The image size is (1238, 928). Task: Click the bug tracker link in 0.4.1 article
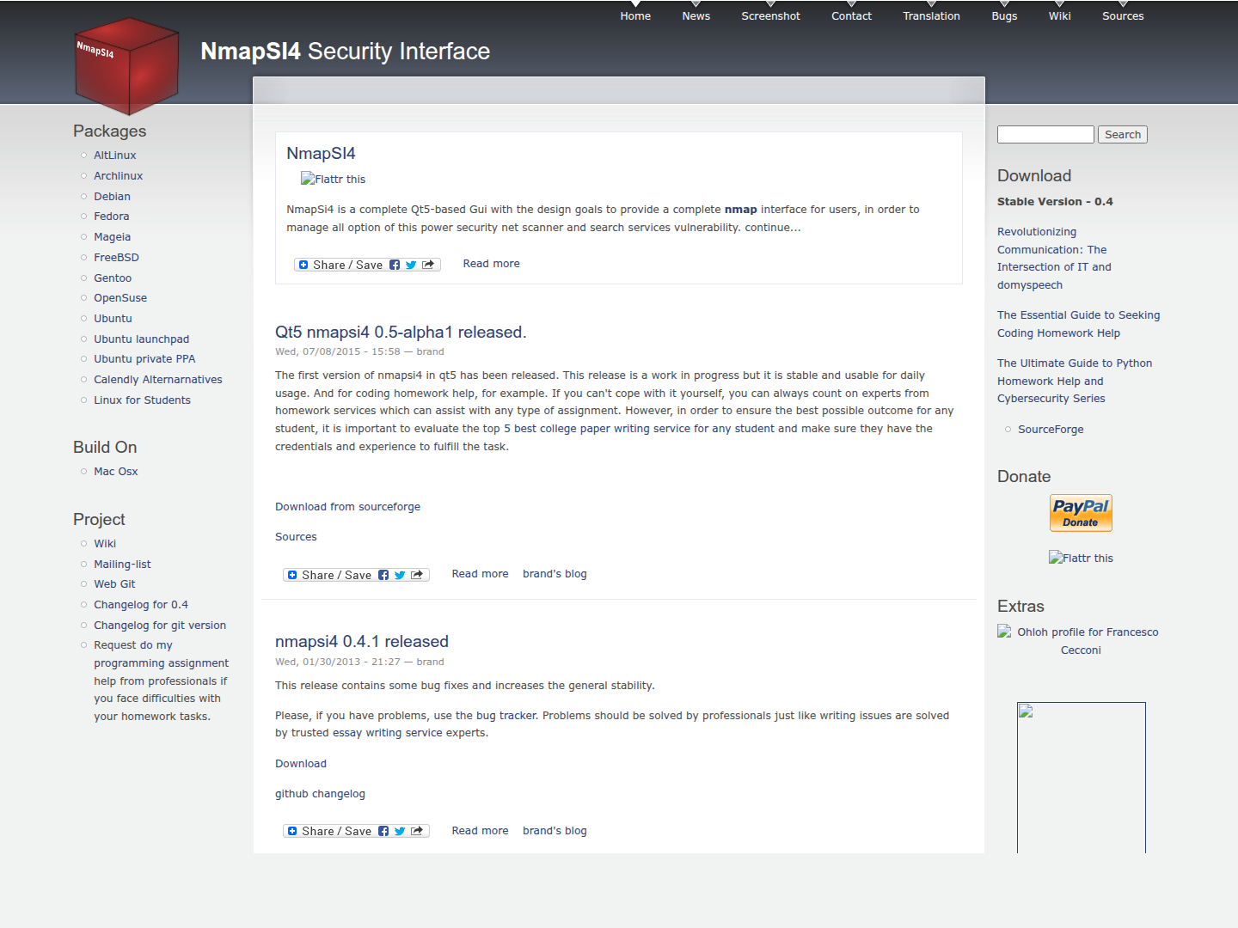coord(506,716)
